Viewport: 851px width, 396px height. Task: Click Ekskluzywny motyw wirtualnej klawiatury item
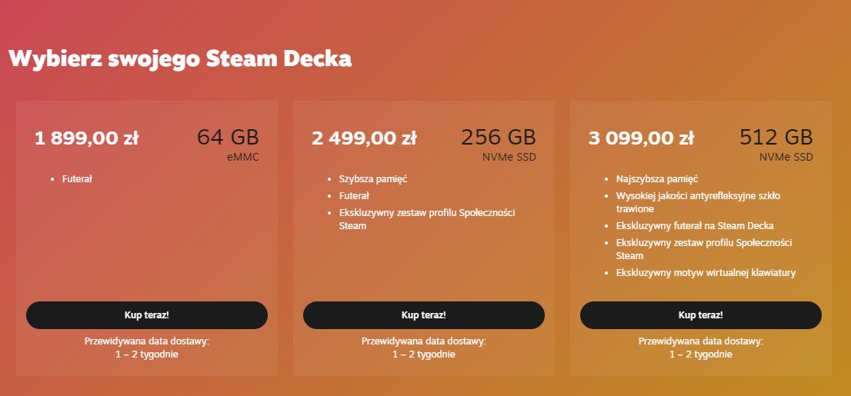tap(706, 273)
